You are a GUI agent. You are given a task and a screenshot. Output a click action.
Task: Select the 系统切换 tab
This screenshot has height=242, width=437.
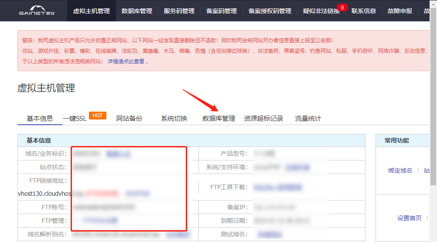point(174,119)
